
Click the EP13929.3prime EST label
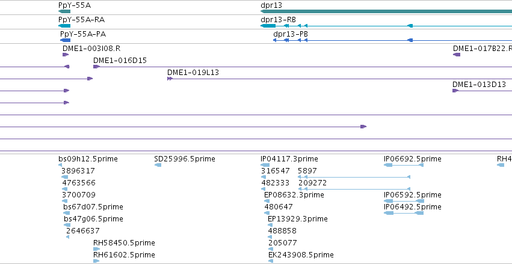click(298, 219)
